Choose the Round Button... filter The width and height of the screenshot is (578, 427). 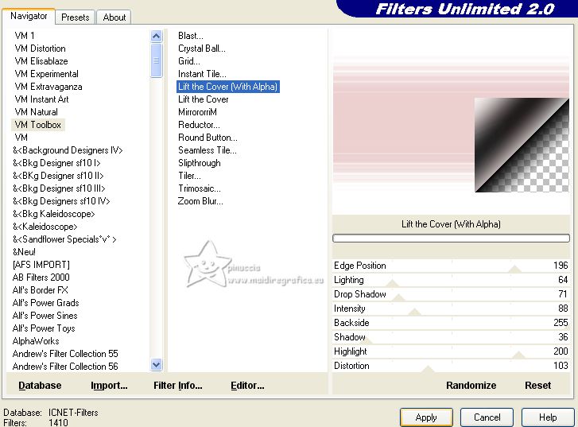click(x=208, y=138)
